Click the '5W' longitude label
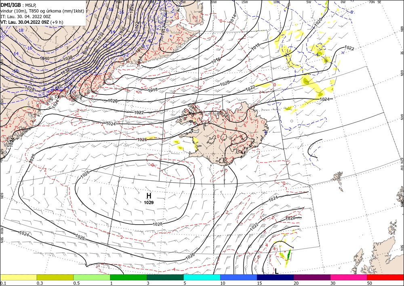 309,2
